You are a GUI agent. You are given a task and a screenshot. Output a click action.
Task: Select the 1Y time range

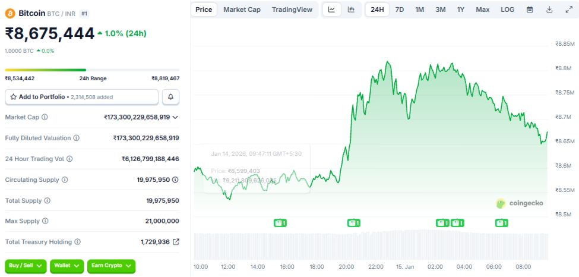(460, 10)
